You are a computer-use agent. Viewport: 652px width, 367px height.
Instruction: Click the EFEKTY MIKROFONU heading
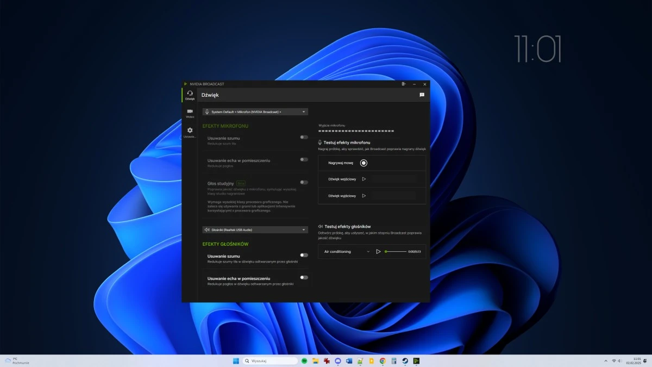point(225,126)
